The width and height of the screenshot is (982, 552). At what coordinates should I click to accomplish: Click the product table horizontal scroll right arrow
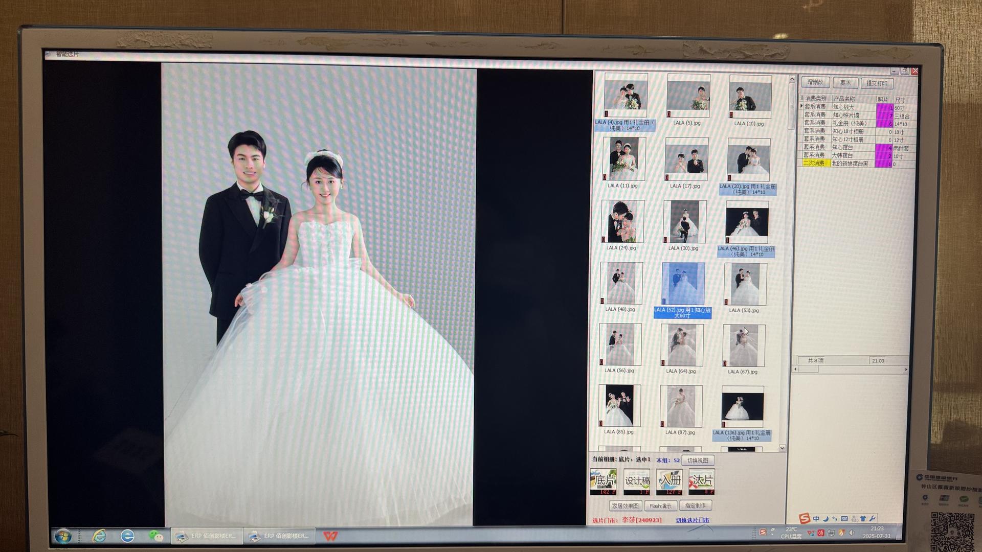pyautogui.click(x=906, y=369)
